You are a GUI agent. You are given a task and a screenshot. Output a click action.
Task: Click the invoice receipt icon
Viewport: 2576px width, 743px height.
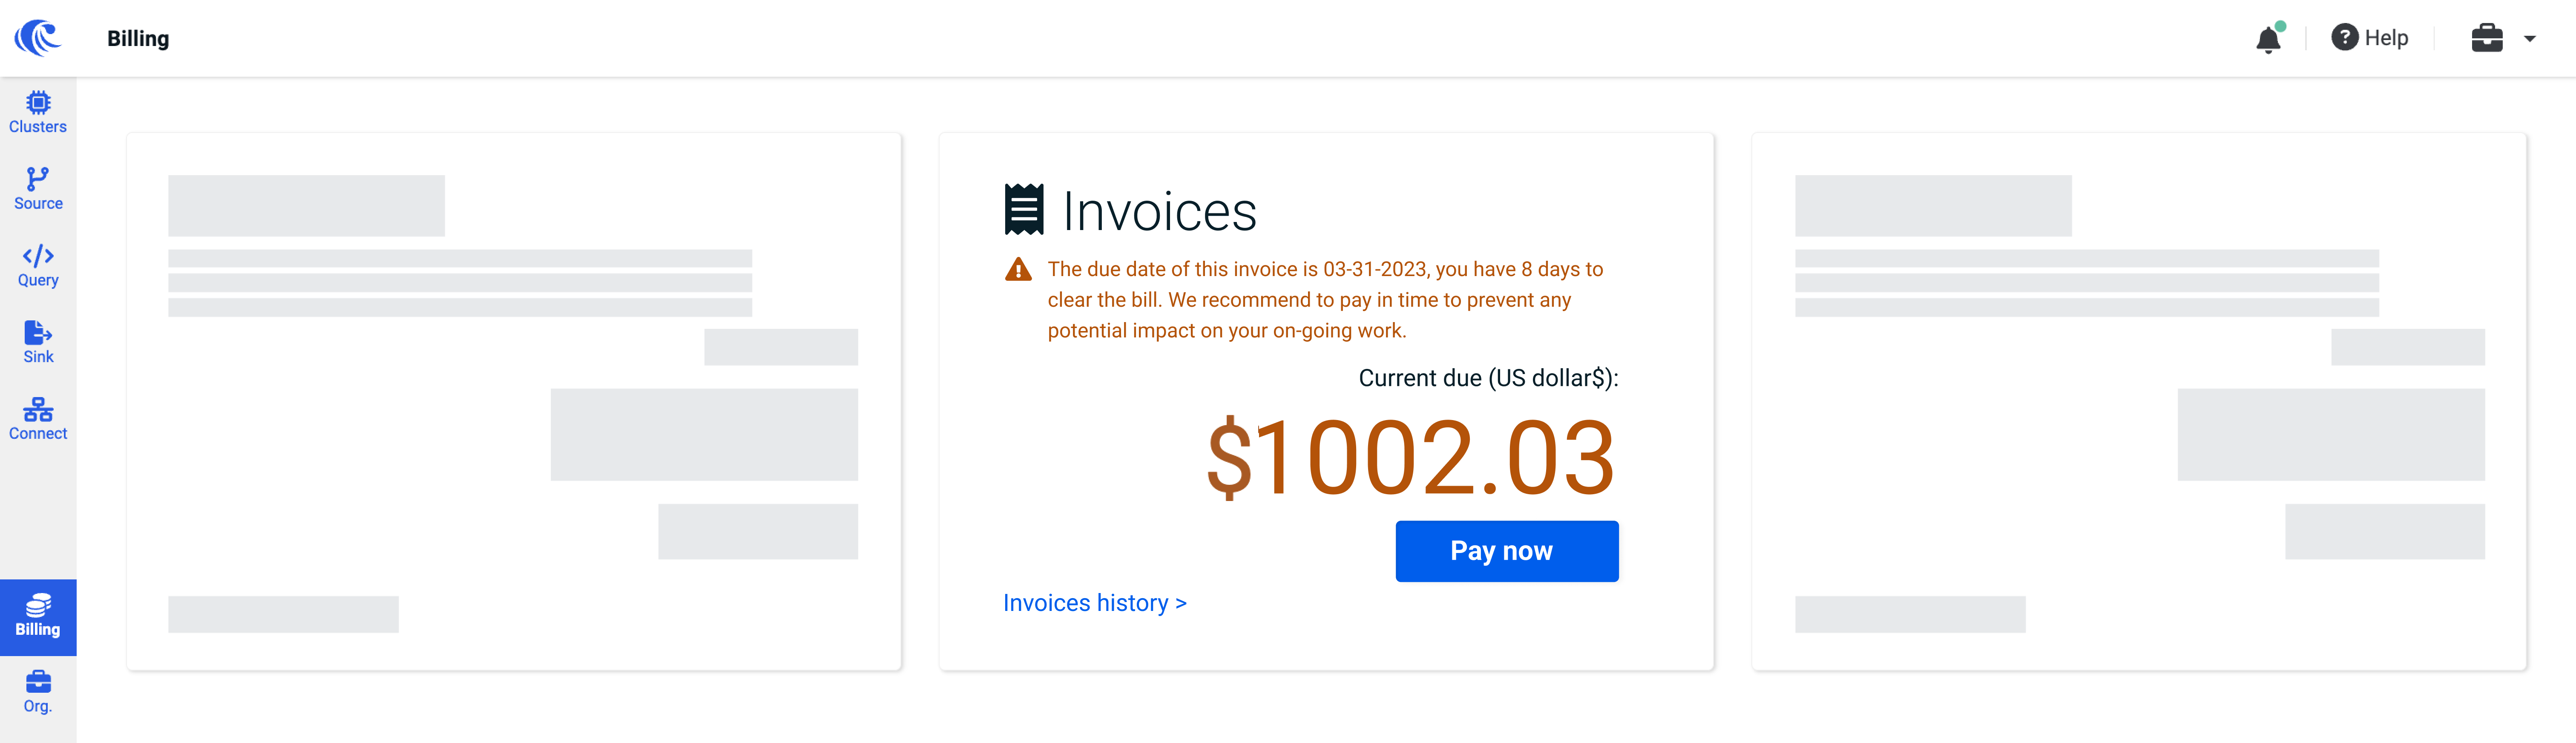[1023, 209]
